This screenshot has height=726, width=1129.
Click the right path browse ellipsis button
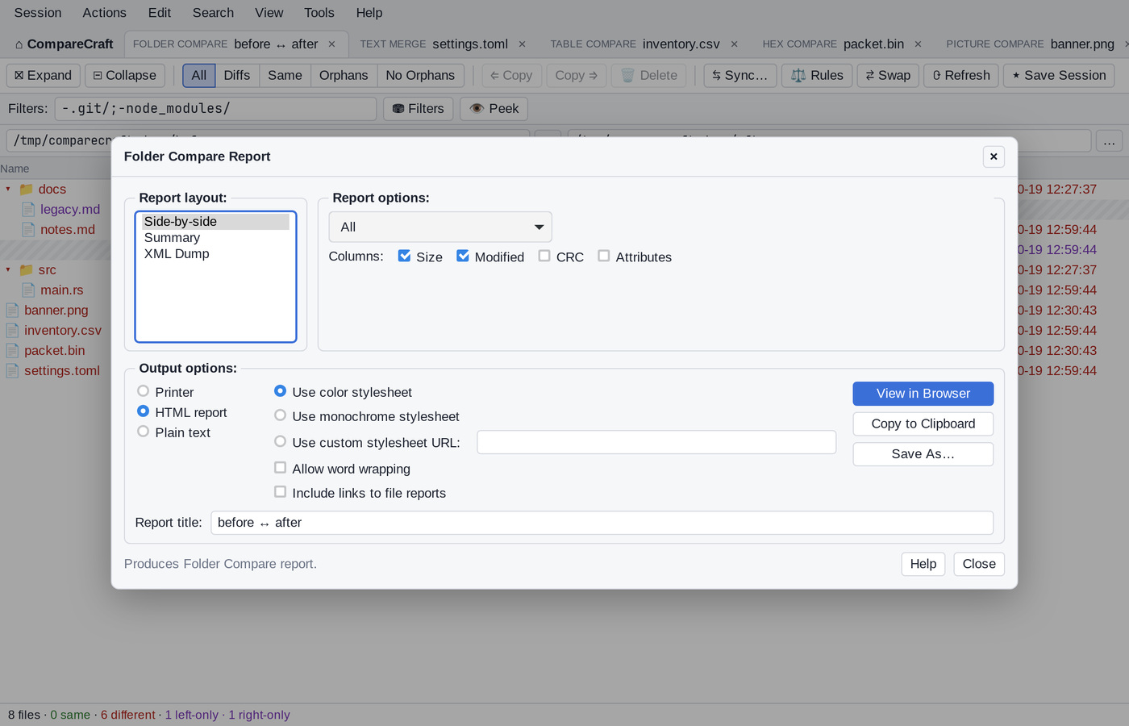coord(1110,141)
